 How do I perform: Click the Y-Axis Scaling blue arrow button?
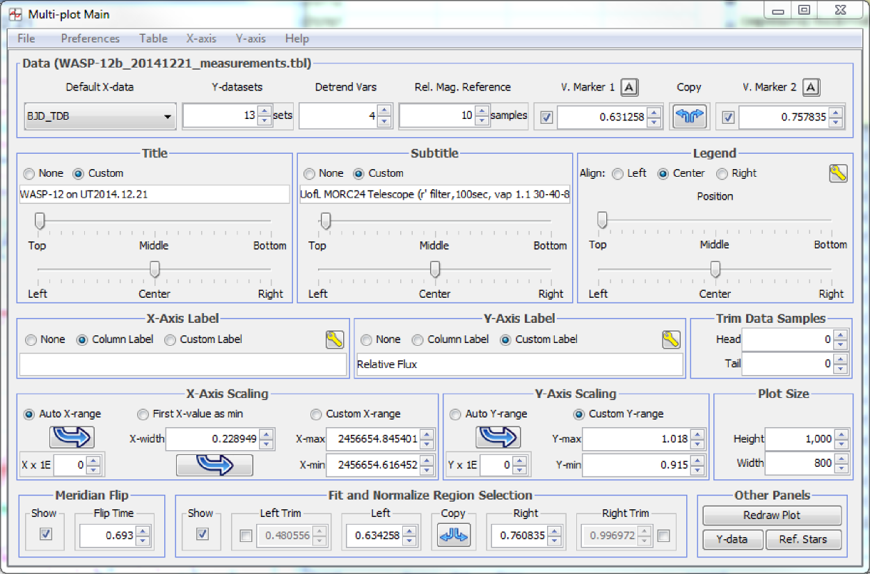[x=498, y=437]
